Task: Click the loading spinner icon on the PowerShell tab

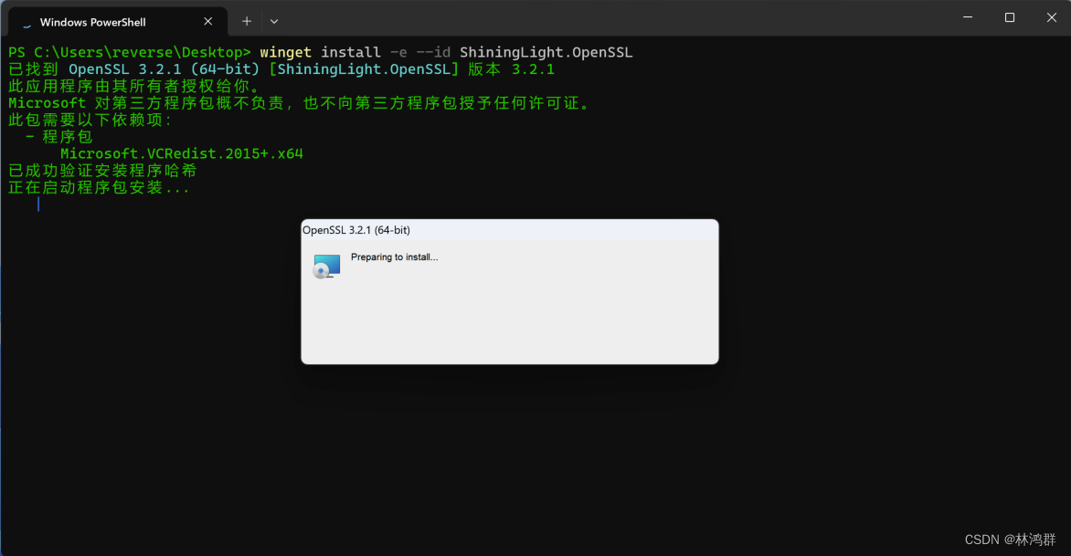Action: 27,23
